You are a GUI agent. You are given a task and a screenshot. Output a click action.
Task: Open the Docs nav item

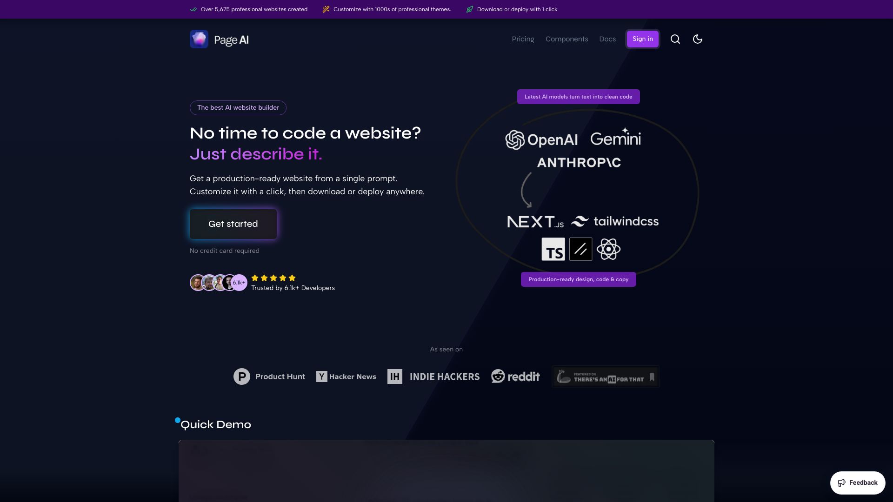point(607,39)
